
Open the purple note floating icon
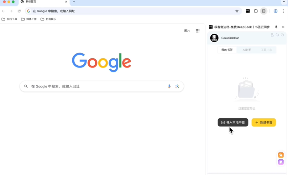pyautogui.click(x=281, y=162)
